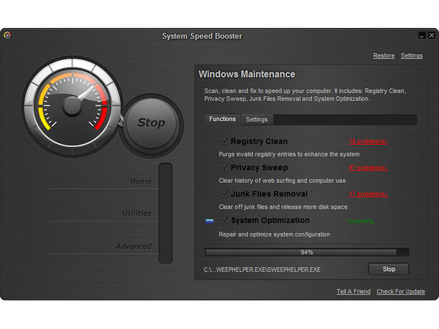
Task: Switch to the Settings tab
Action: click(257, 120)
